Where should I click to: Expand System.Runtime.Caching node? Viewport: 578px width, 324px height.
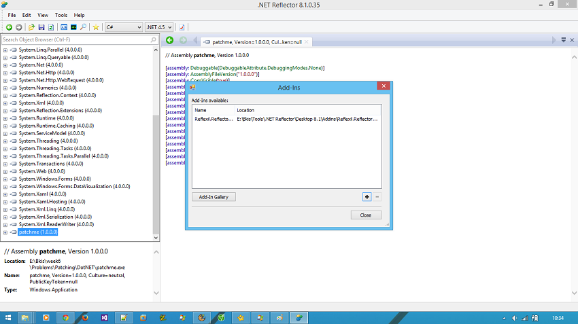pyautogui.click(x=5, y=126)
